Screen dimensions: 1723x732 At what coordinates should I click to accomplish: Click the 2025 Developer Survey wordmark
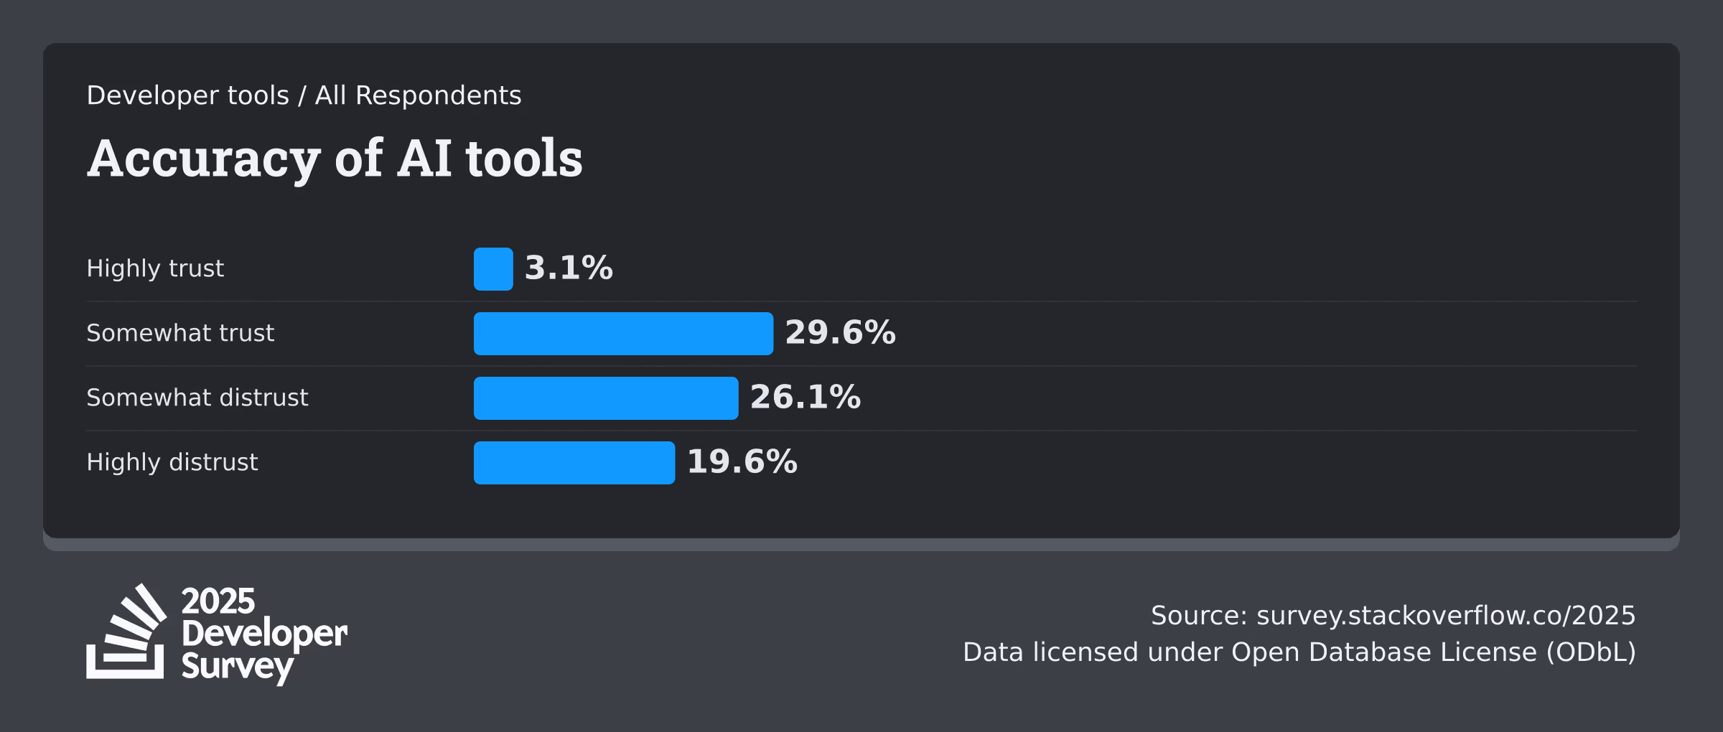[x=263, y=634]
